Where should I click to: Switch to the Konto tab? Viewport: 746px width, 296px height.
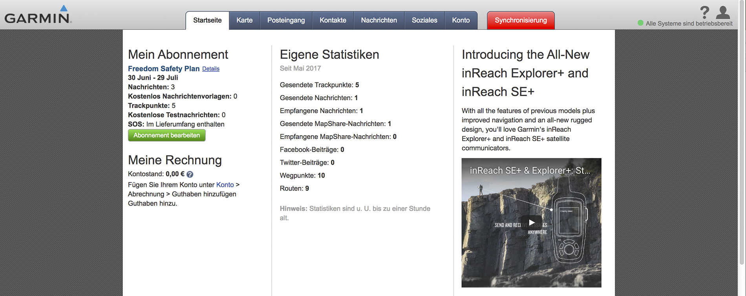tap(461, 20)
